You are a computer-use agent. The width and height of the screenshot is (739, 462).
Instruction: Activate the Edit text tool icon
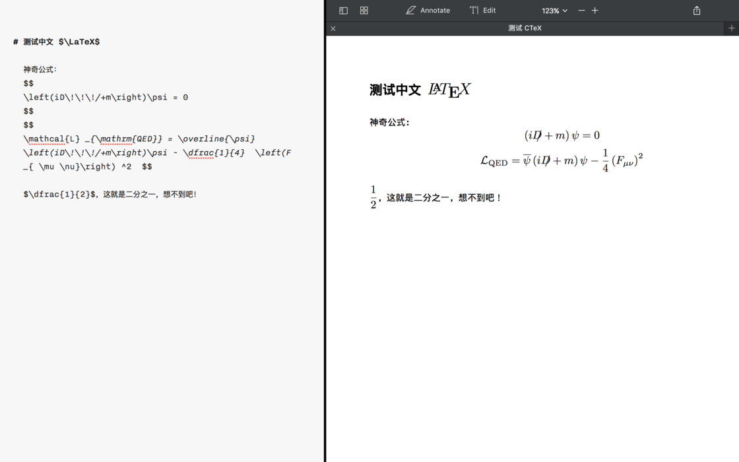pos(473,10)
